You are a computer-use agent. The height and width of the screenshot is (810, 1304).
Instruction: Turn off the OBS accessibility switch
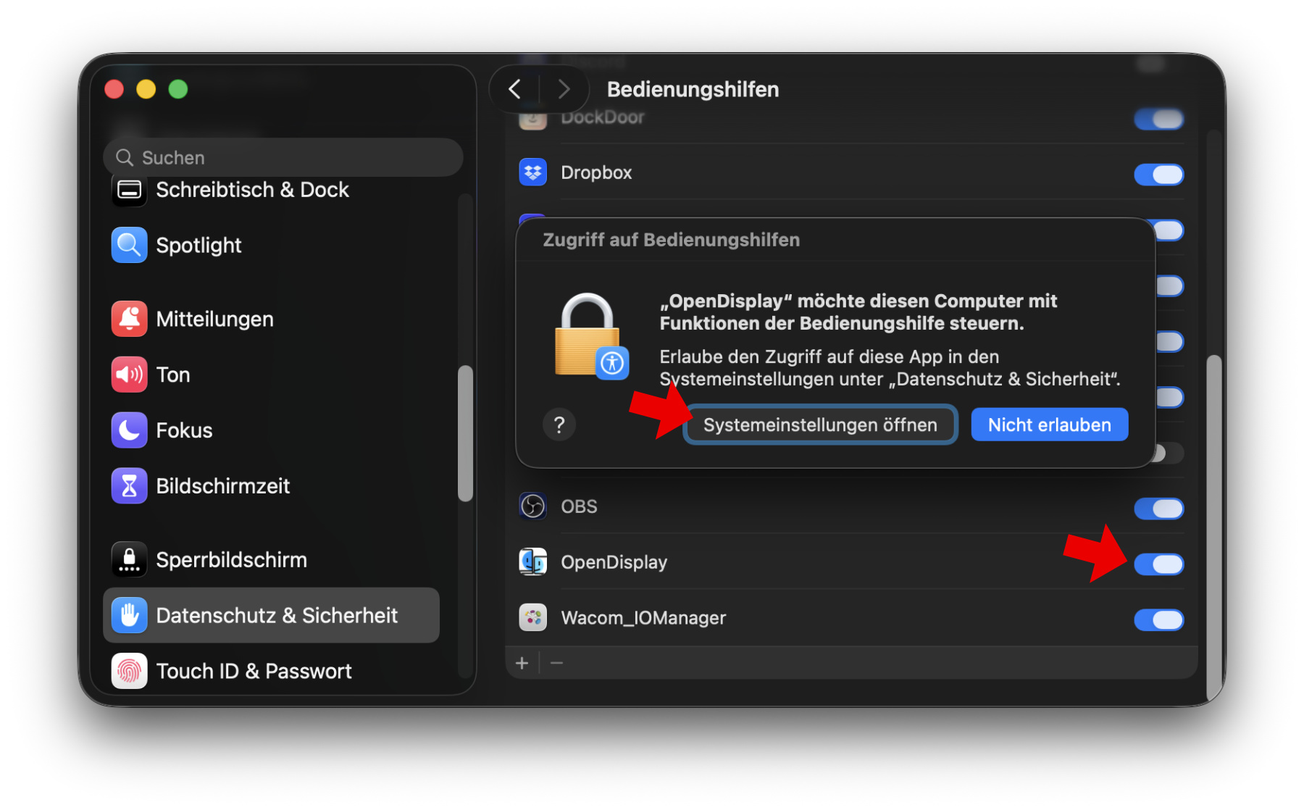point(1159,509)
